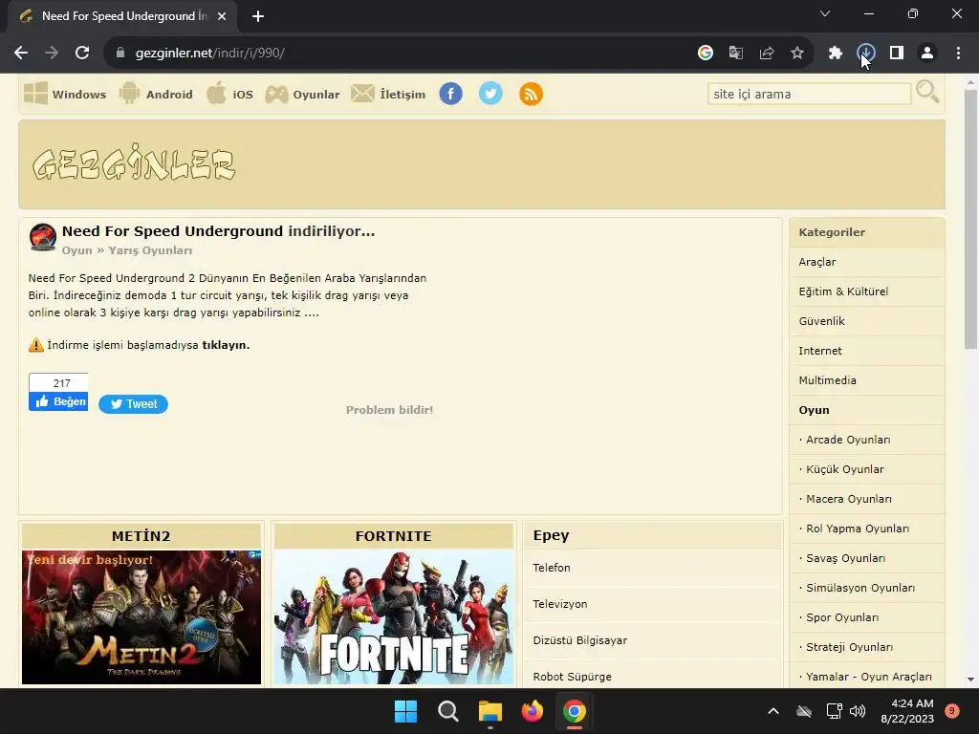Click the orange RSS feed icon

tap(531, 95)
